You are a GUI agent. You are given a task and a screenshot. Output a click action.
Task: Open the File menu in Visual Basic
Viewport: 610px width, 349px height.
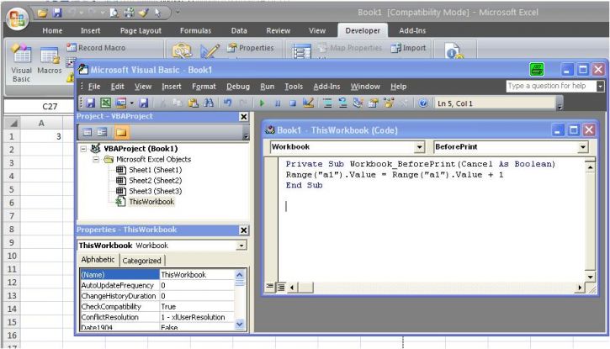tap(94, 87)
